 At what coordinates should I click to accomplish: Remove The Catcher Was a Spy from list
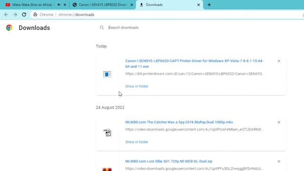(x=279, y=123)
